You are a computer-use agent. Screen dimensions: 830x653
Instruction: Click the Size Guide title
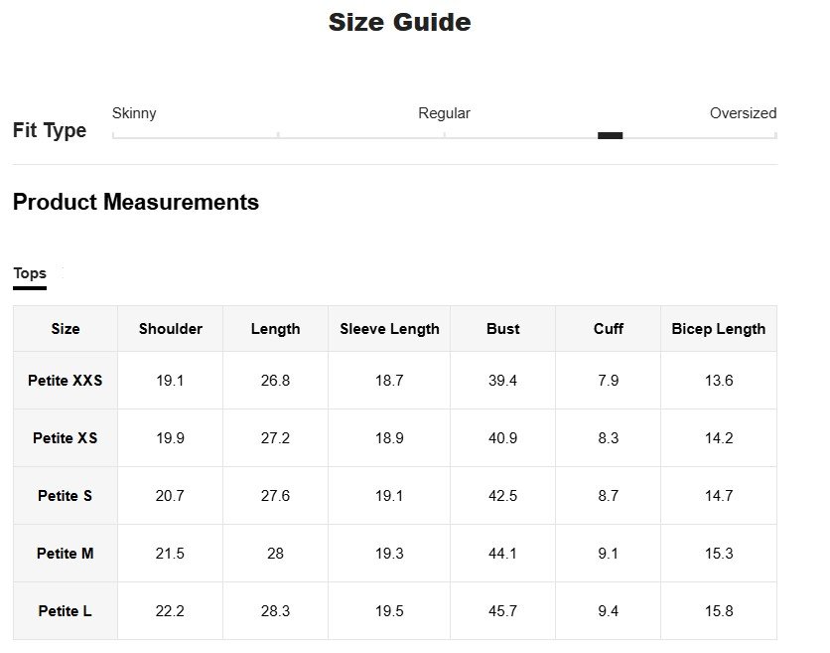point(399,23)
